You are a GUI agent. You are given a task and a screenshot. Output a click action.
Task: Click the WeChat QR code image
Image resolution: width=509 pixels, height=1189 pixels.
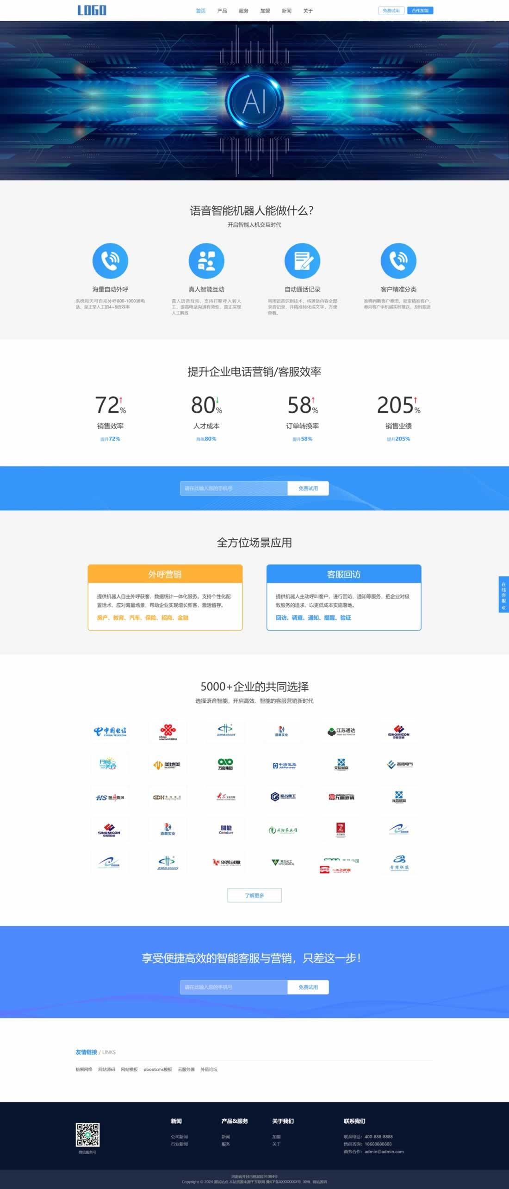(87, 1135)
